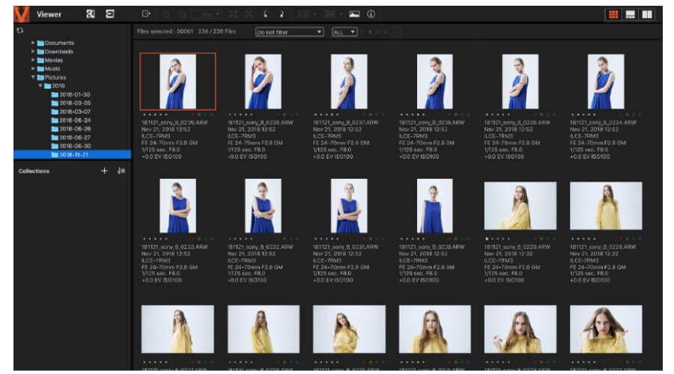Launch Edit from the top bar icon
This screenshot has height=374, width=674.
110,14
